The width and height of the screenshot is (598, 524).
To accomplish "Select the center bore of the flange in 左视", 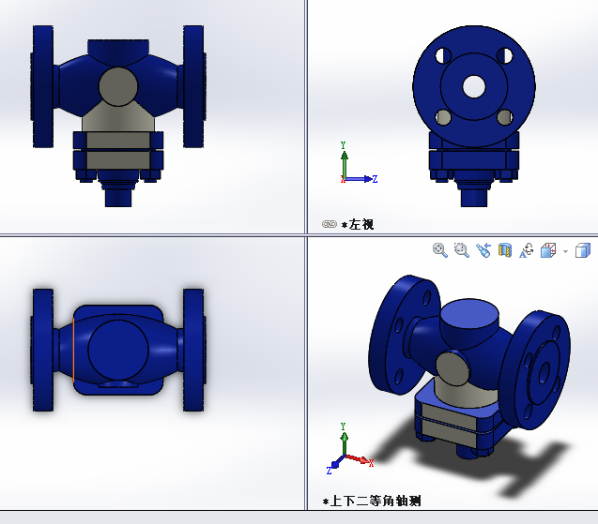I will [x=474, y=86].
